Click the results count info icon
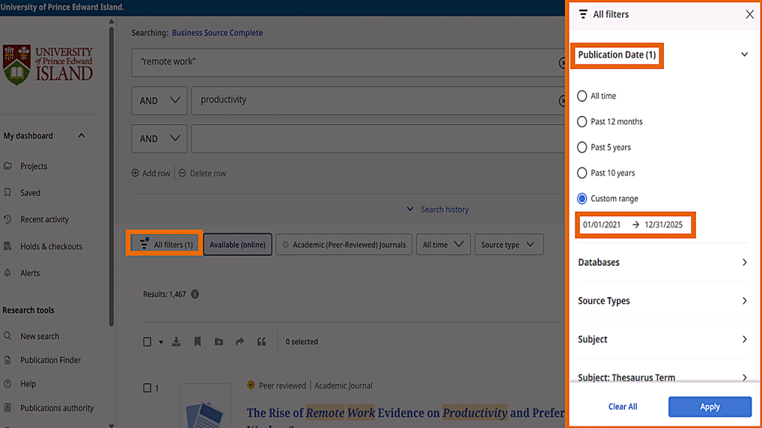The height and width of the screenshot is (428, 762). point(195,294)
